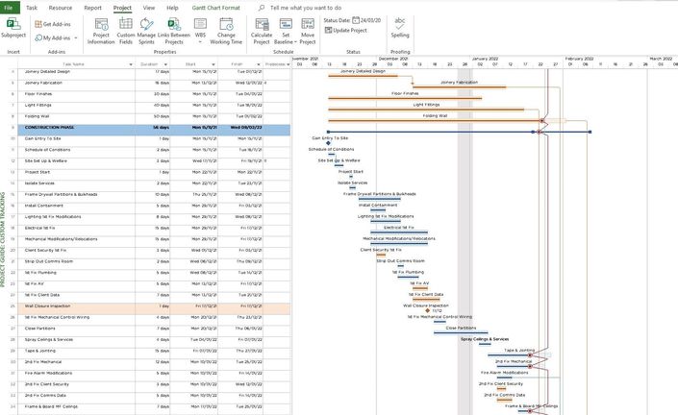
Task: Expand the Set Baseline dropdown
Action: [x=295, y=42]
